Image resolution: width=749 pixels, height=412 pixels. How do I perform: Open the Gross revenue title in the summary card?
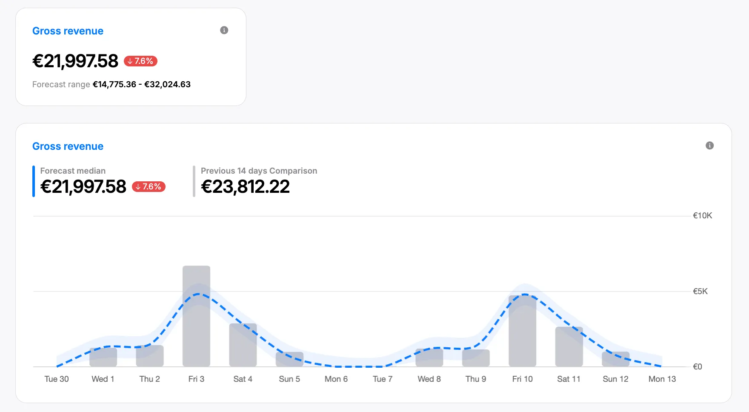click(68, 31)
